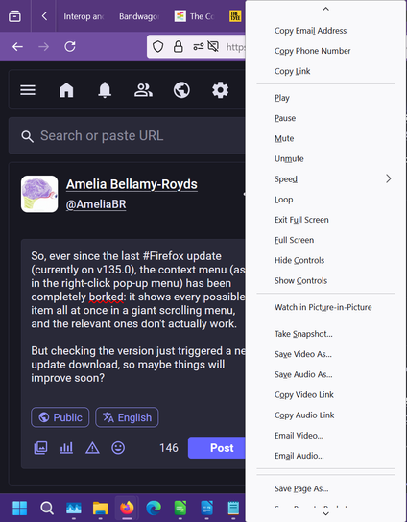Image resolution: width=407 pixels, height=522 pixels.
Task: Focus the Search or paste URL field
Action: click(x=127, y=136)
